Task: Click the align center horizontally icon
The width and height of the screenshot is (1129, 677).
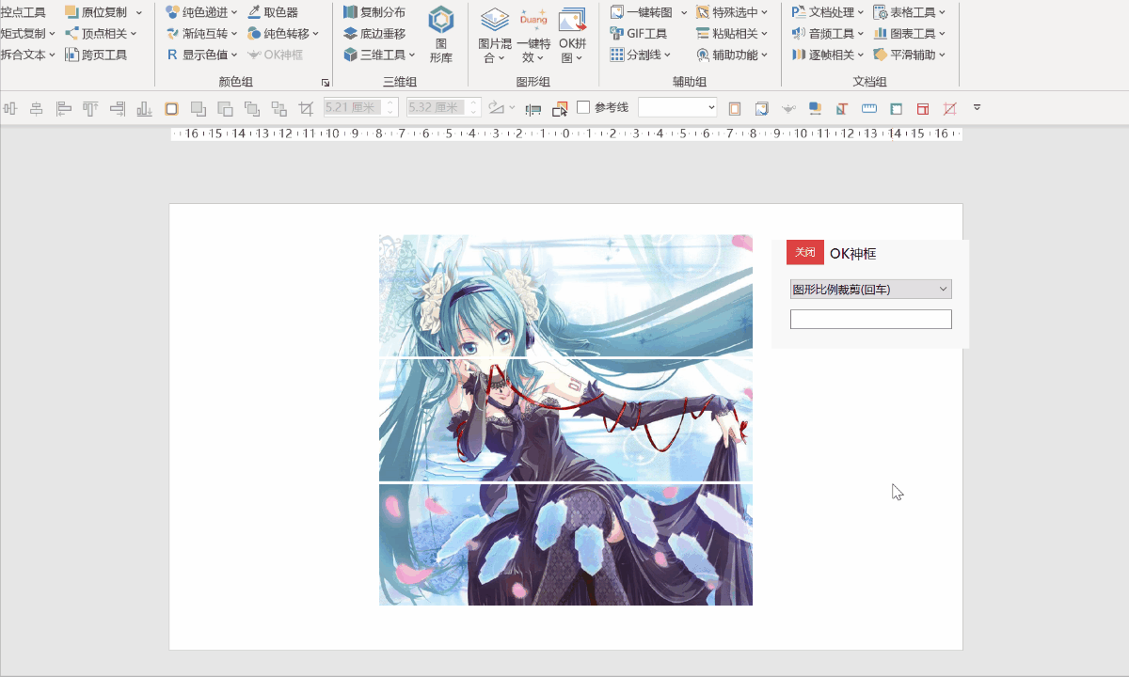Action: (36, 108)
